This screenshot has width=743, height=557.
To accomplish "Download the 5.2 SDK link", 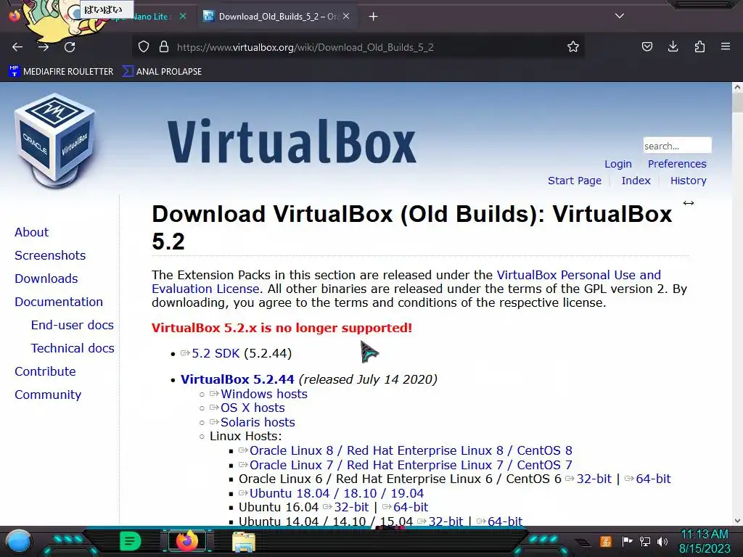I will coord(215,354).
